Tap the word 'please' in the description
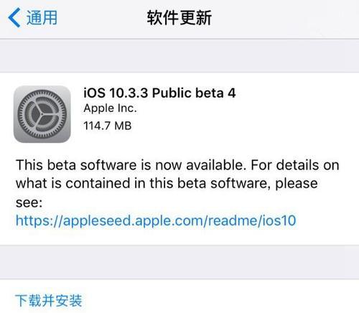 [297, 184]
